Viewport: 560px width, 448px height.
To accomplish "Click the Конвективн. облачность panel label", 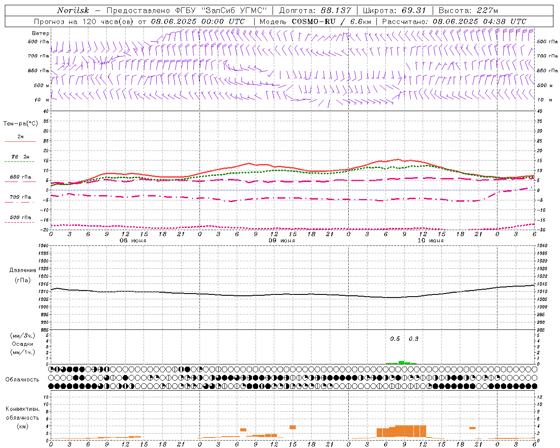I will point(22,413).
